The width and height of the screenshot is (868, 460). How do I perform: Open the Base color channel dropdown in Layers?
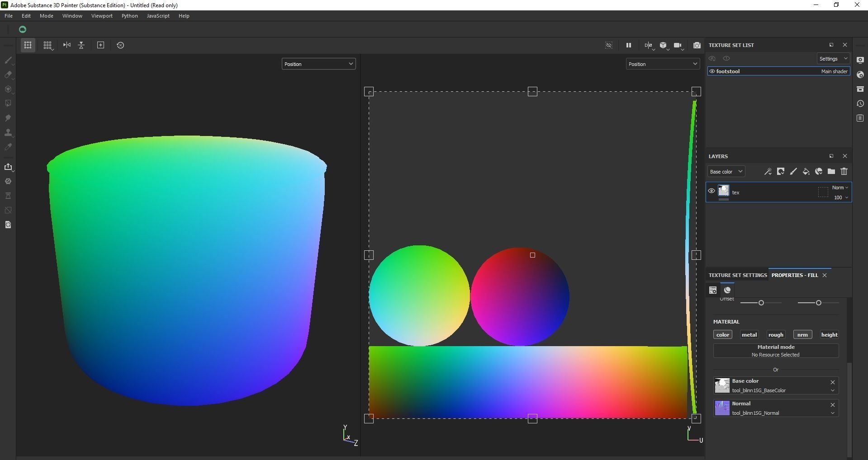coord(726,172)
